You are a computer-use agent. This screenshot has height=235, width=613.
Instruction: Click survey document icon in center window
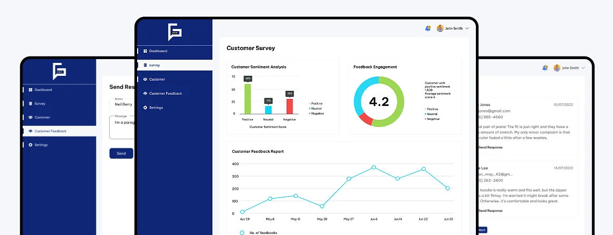(145, 65)
